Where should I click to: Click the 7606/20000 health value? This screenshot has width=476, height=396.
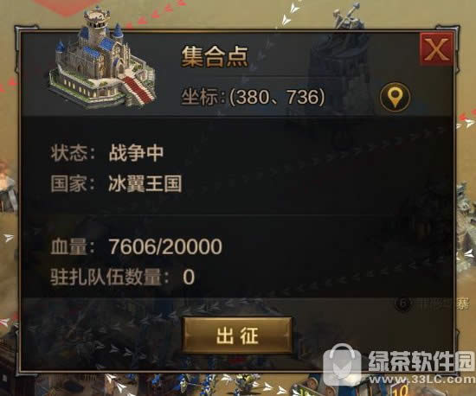click(165, 246)
